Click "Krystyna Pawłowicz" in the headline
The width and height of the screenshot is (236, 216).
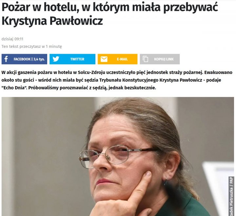click(x=52, y=21)
